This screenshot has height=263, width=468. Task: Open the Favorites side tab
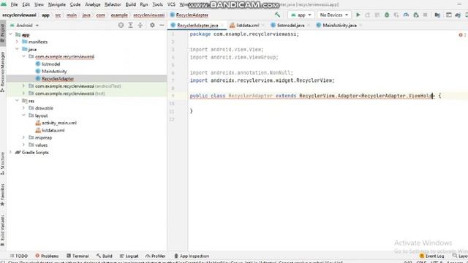(x=3, y=195)
